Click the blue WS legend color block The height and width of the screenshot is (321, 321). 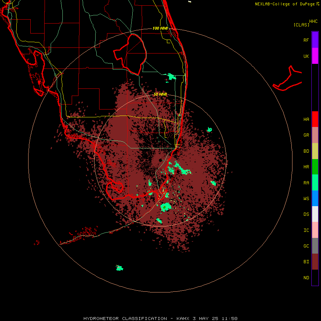(x=315, y=198)
